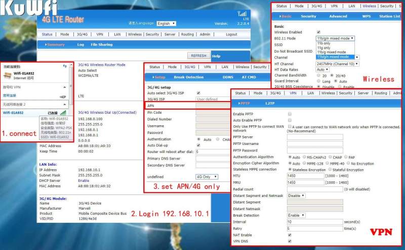The image size is (405, 250).
Task: Click the KuWfi logo
Action: [29, 8]
